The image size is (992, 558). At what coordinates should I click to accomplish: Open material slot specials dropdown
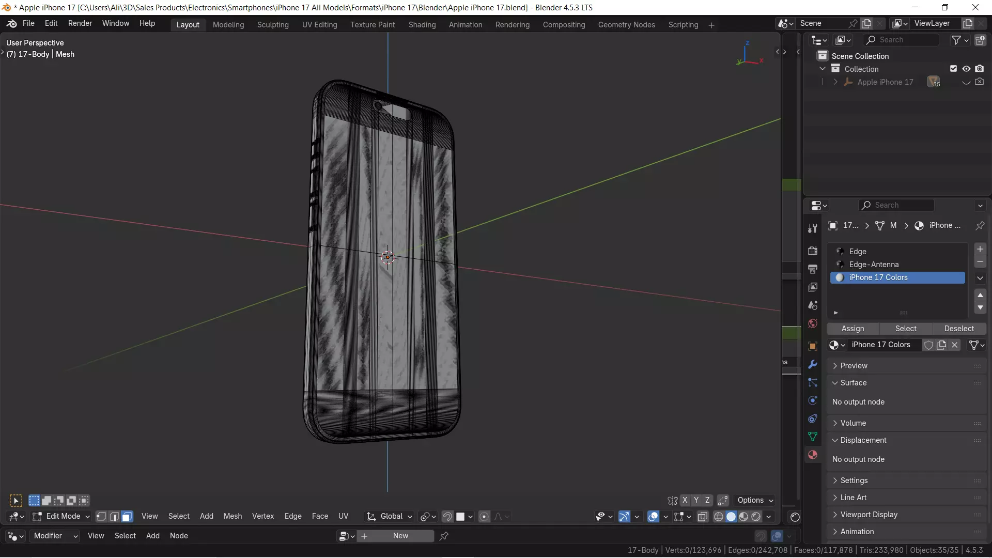pos(980,278)
